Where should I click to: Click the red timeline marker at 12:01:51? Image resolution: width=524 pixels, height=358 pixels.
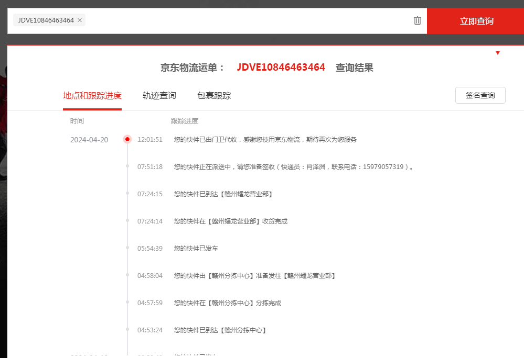tap(127, 139)
